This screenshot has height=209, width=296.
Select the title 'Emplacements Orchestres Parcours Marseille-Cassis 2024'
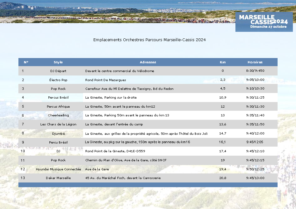[150, 40]
